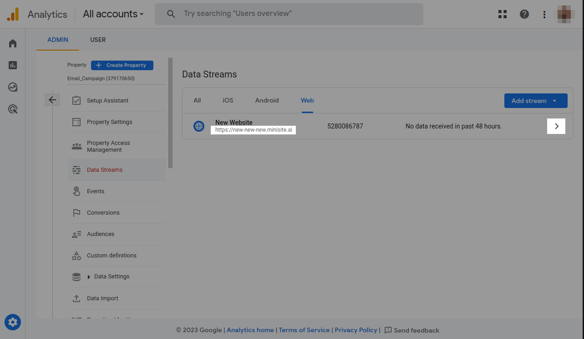The width and height of the screenshot is (584, 339).
Task: Follow the Analytics home footer link
Action: (250, 330)
